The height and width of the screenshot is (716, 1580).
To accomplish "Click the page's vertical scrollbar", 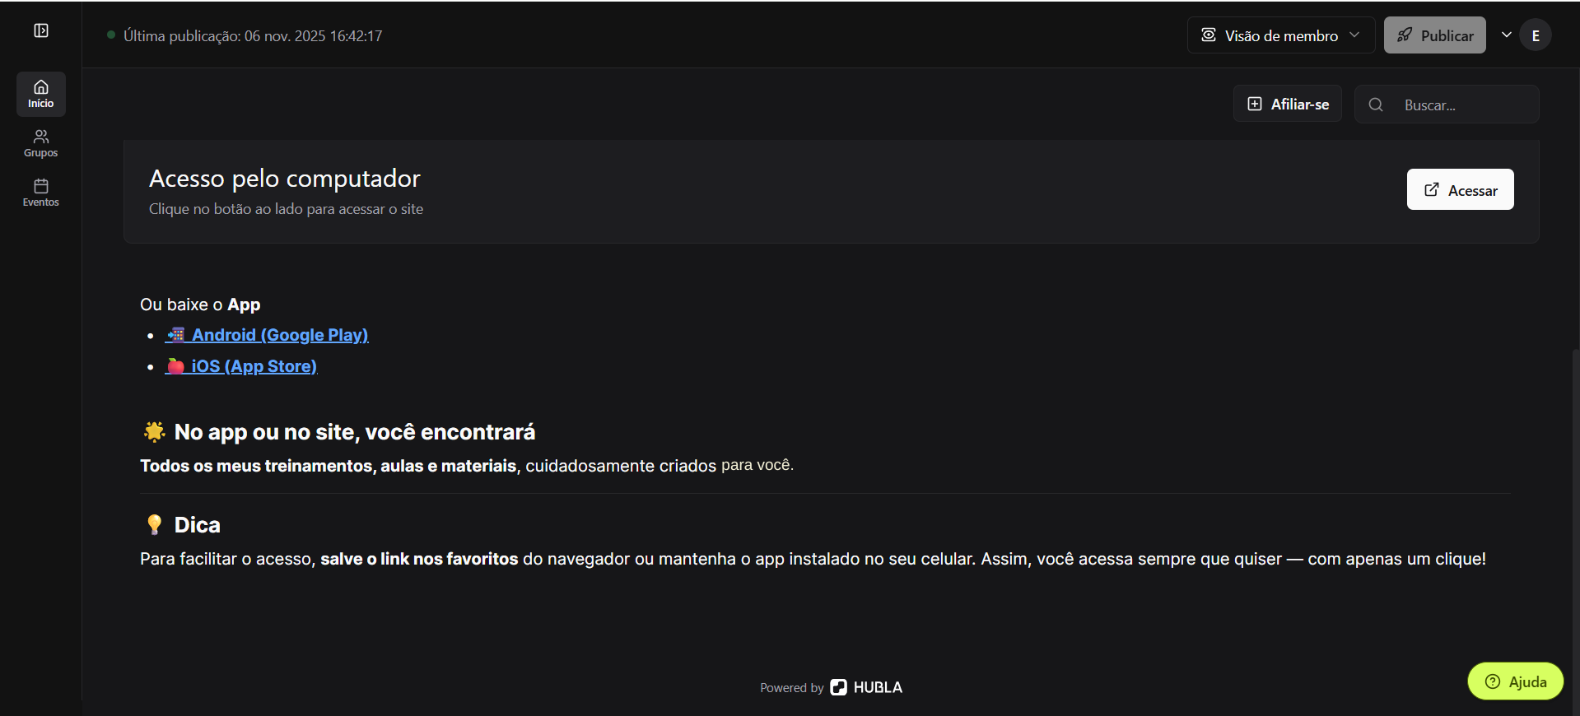I will [1575, 494].
